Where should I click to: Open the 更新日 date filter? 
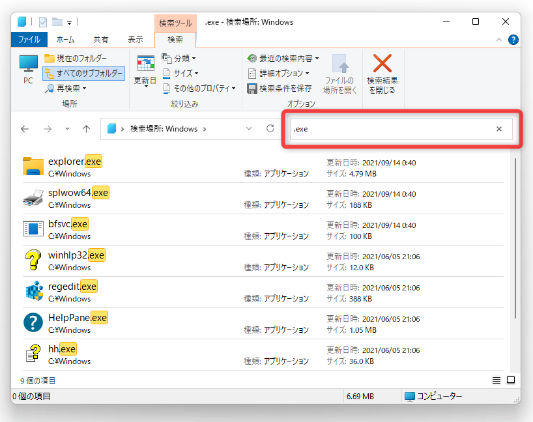(x=145, y=72)
